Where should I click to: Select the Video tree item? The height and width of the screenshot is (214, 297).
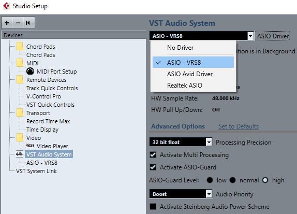[34, 138]
